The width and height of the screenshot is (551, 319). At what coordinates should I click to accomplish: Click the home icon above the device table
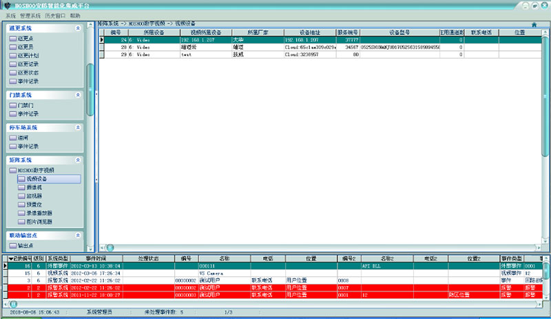point(534,25)
